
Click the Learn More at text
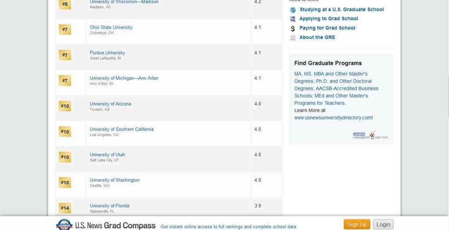(309, 110)
